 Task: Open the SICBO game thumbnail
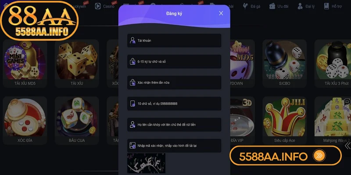[x=284, y=63]
